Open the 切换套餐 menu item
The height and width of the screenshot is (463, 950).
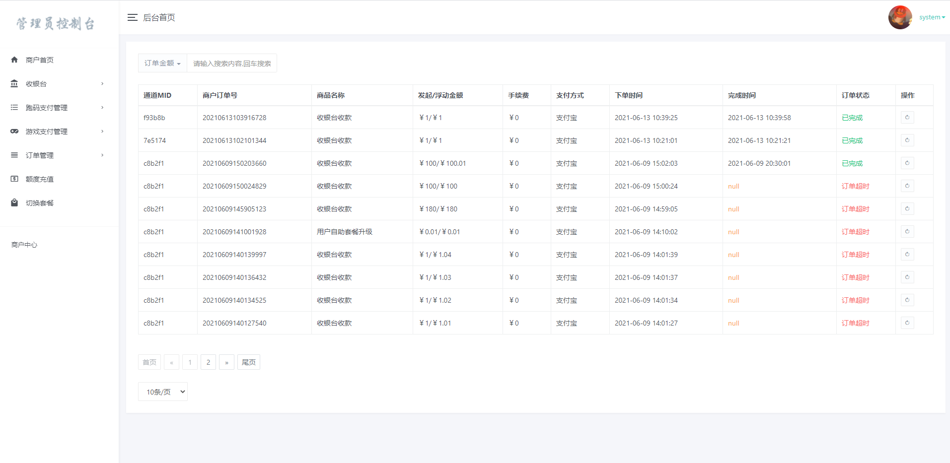click(59, 202)
